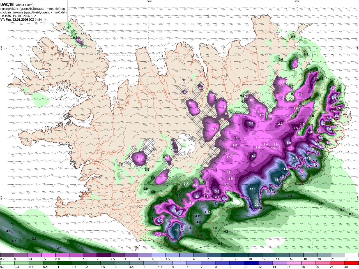Click lower legend dark blue swatch between 10 and 12
The image size is (359, 269).
click(x=251, y=263)
